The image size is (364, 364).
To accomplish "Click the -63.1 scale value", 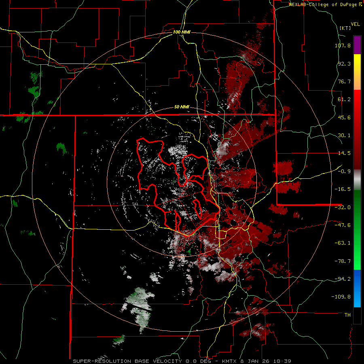I will pyautogui.click(x=343, y=243).
